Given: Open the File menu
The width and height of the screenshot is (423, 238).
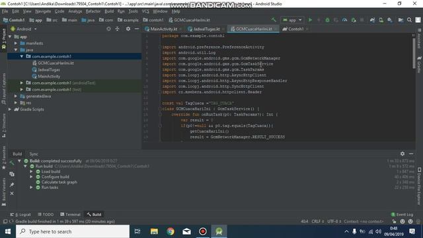Looking at the screenshot, I should coord(5,11).
